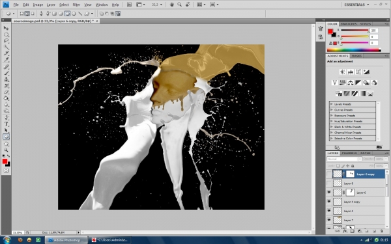Toggle Quick Mask mode at toolbox bottom

tap(6, 170)
